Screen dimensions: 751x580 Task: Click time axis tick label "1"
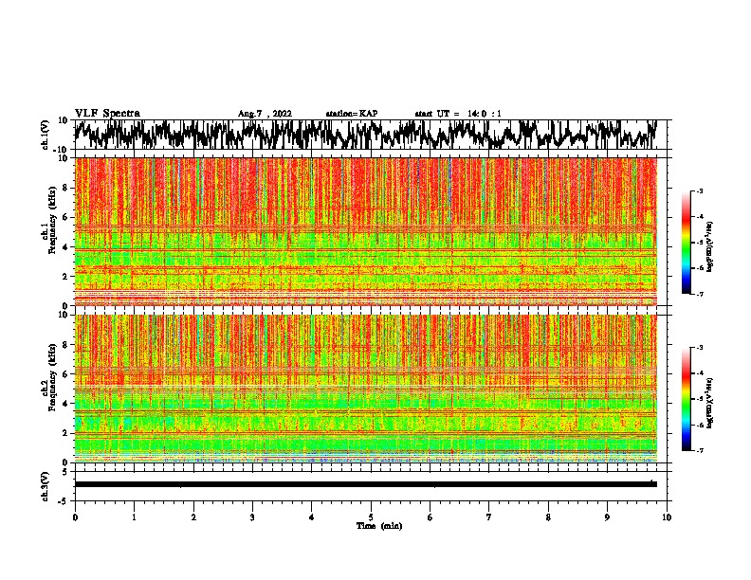click(134, 517)
